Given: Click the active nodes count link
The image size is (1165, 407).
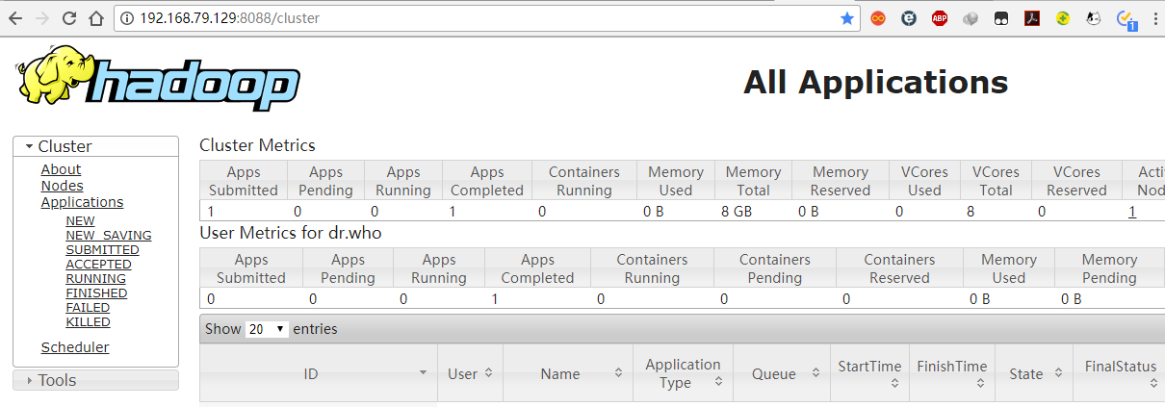Looking at the screenshot, I should coord(1132,212).
